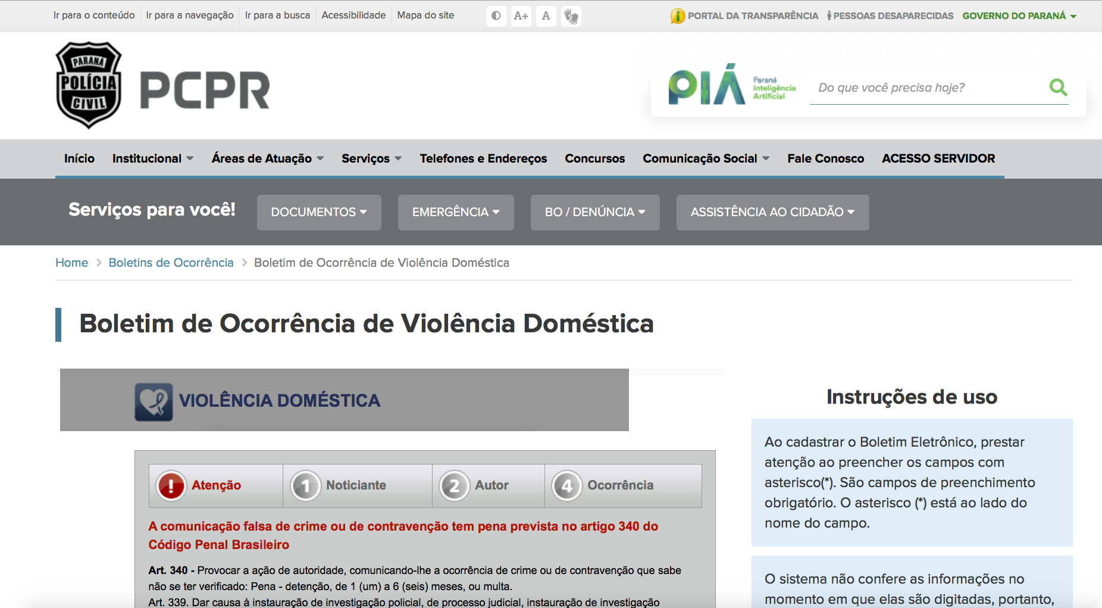Click the PCPR Polícia Civil shield logo
Image resolution: width=1102 pixels, height=608 pixels.
(x=89, y=85)
